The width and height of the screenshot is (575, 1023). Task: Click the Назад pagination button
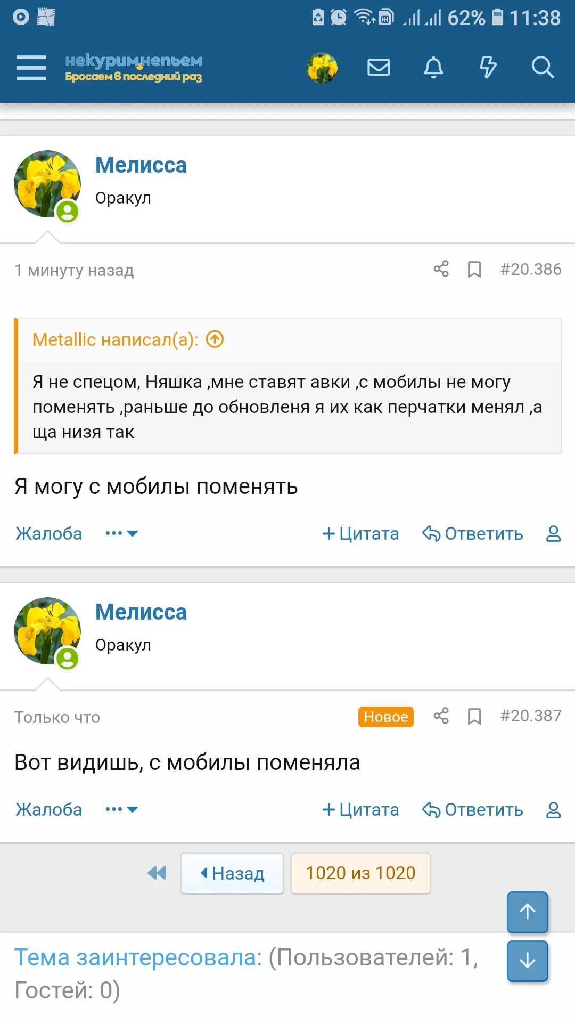pyautogui.click(x=232, y=873)
